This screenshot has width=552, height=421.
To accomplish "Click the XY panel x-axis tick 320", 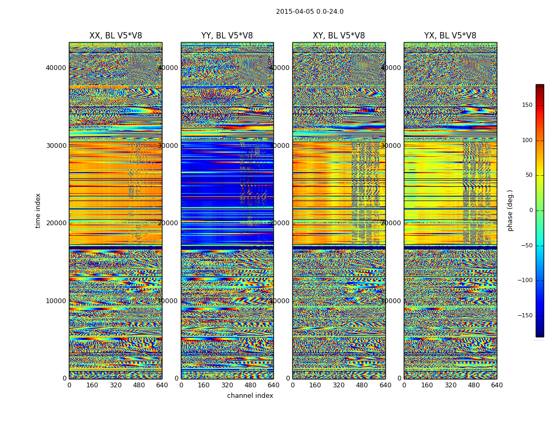I will tap(339, 385).
